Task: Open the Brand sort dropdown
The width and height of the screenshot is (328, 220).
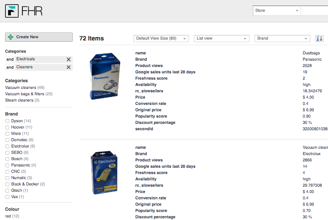Action: click(282, 38)
